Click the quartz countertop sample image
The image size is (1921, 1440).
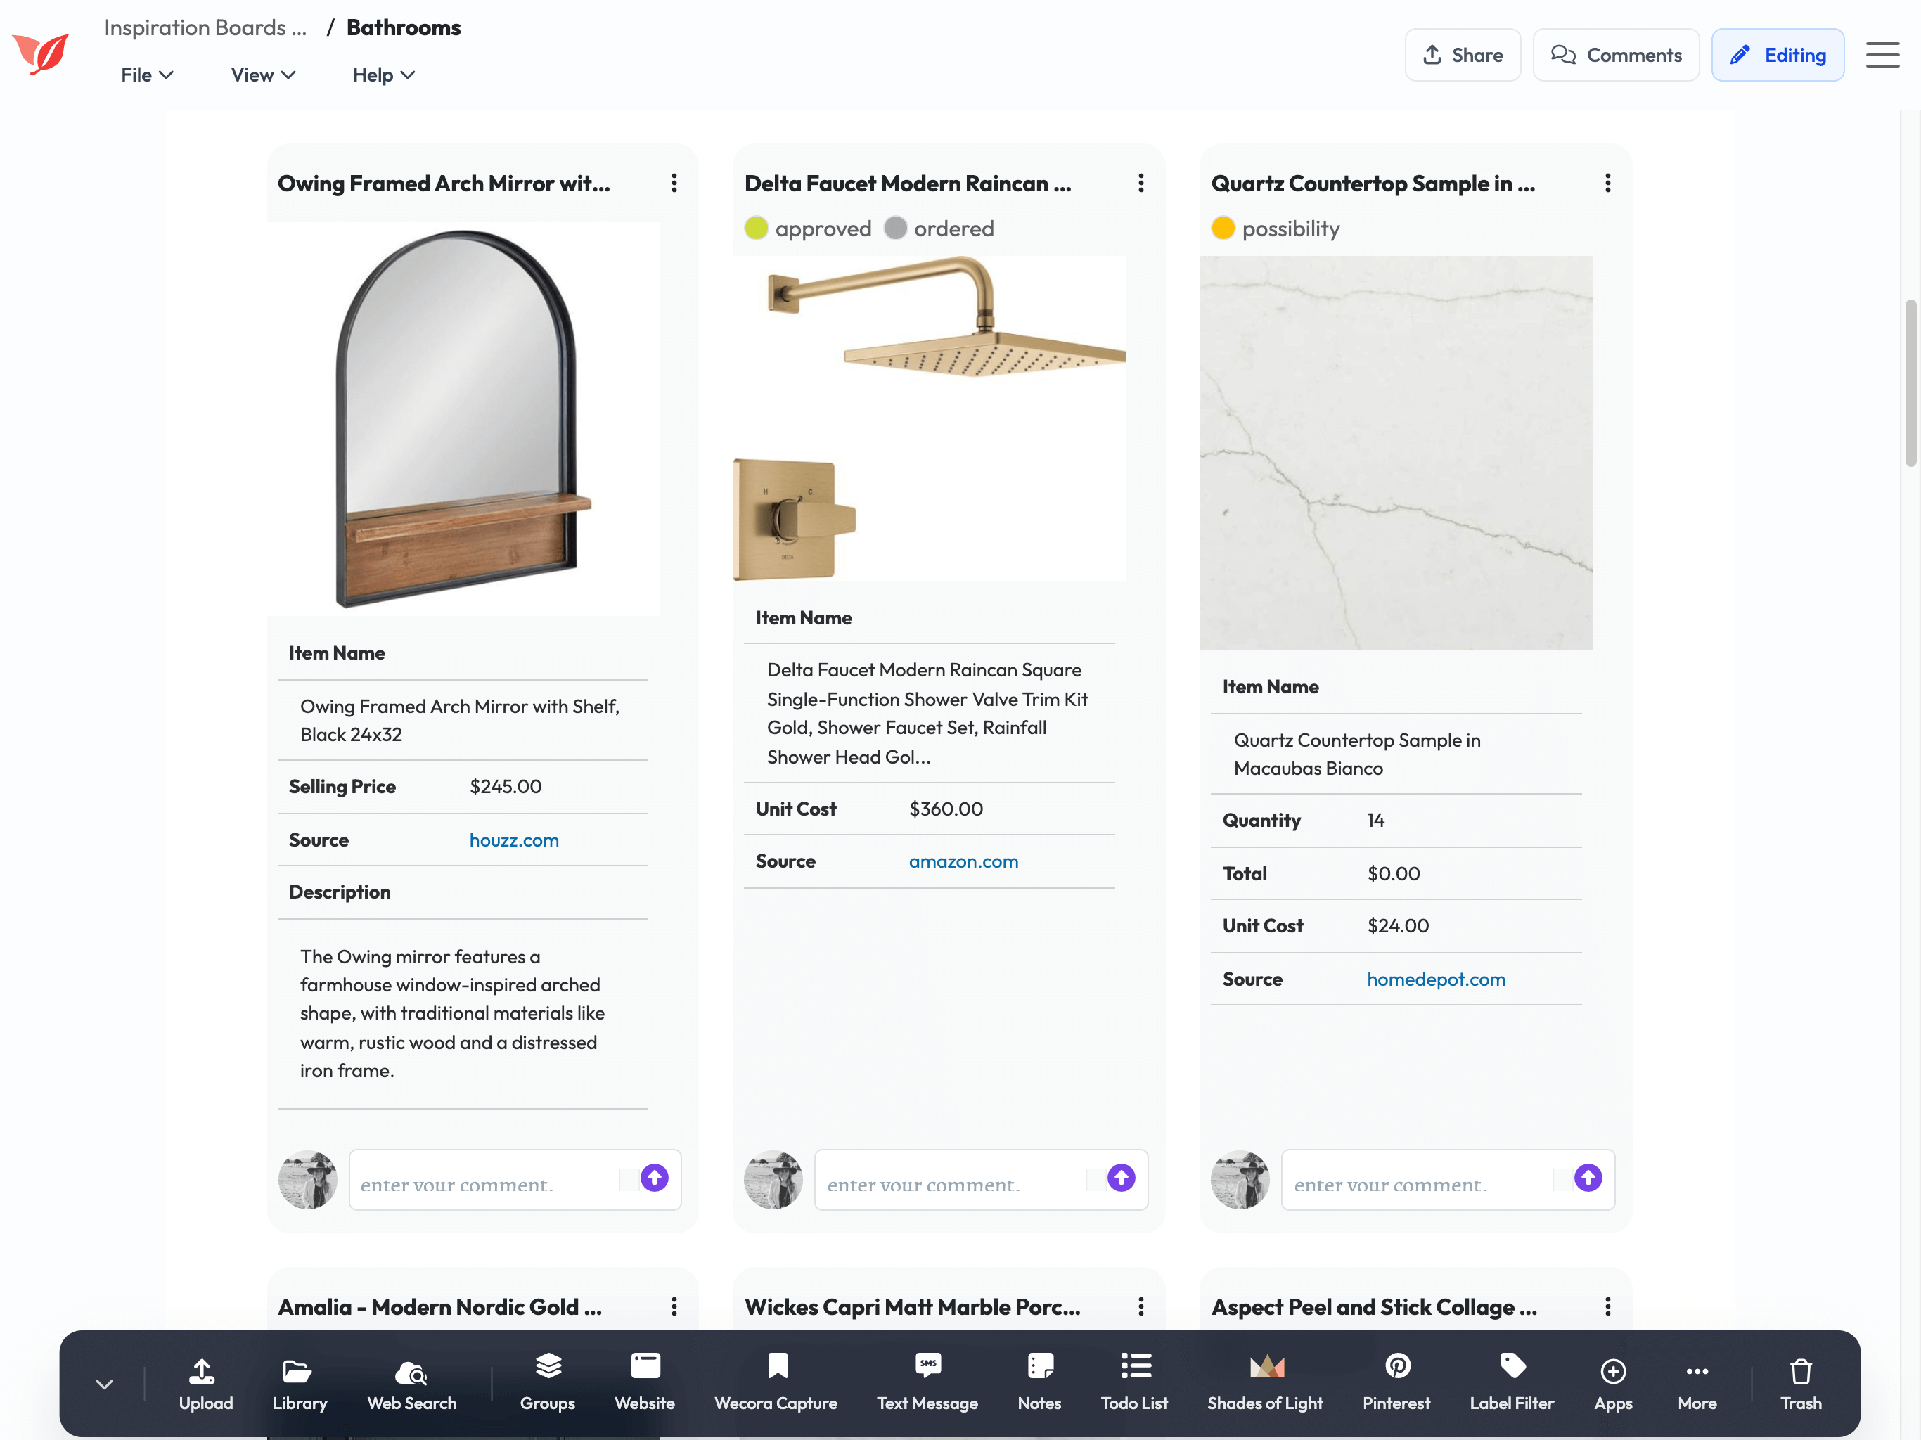[x=1396, y=451]
